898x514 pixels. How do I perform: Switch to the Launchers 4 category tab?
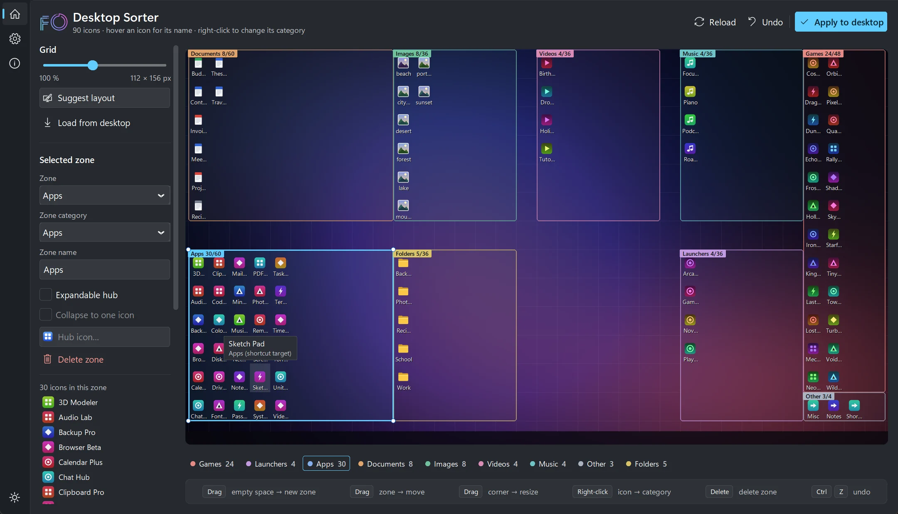pyautogui.click(x=271, y=464)
